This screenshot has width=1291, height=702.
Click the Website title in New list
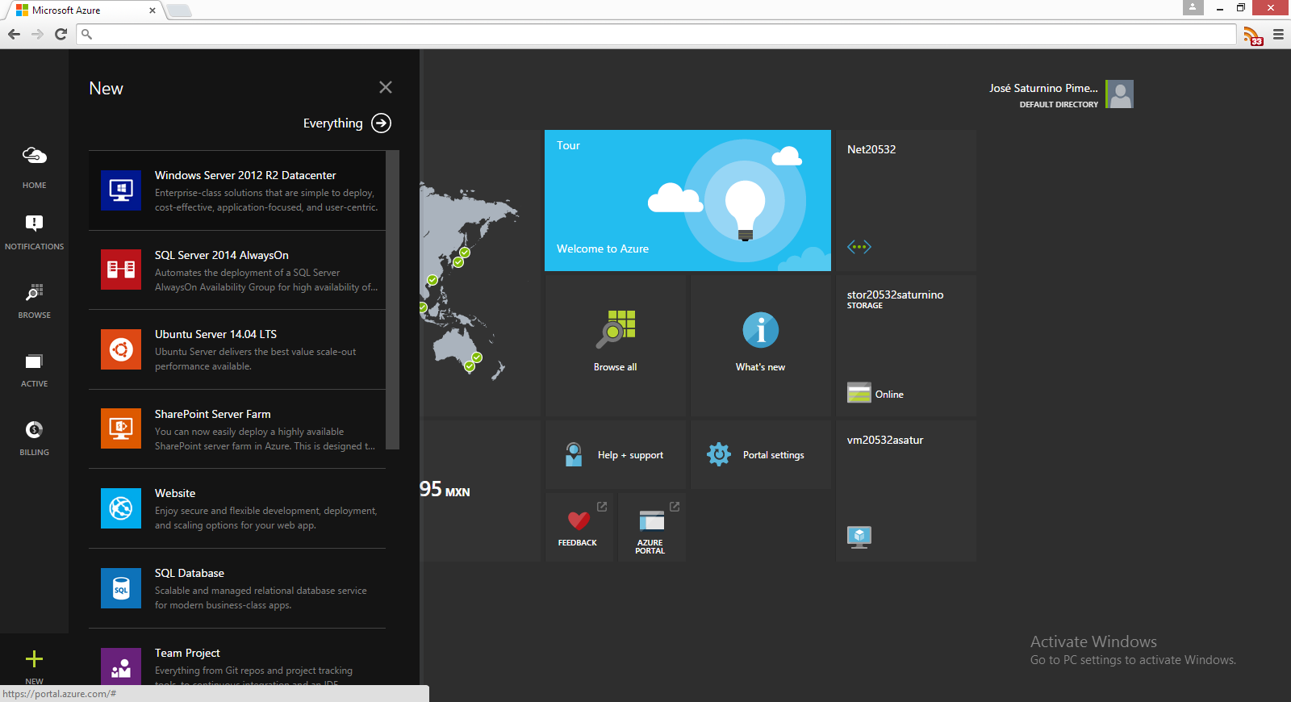point(175,493)
